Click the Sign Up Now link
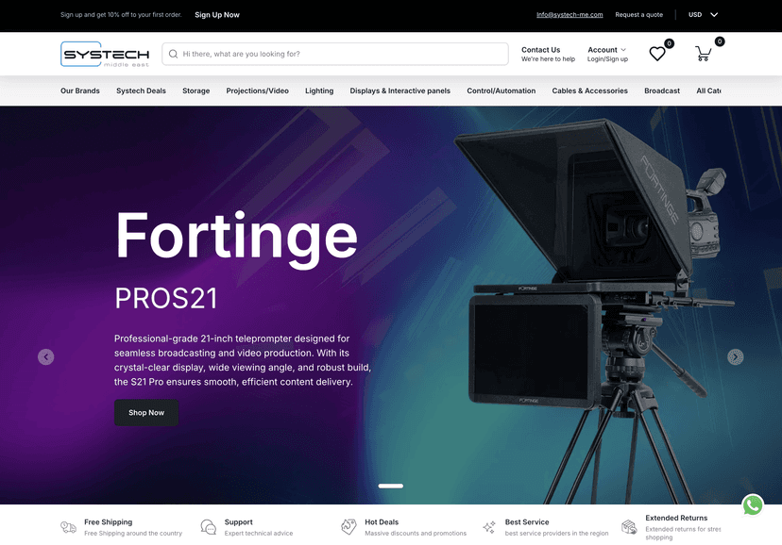Screen dimensions: 782x545 click(x=217, y=15)
